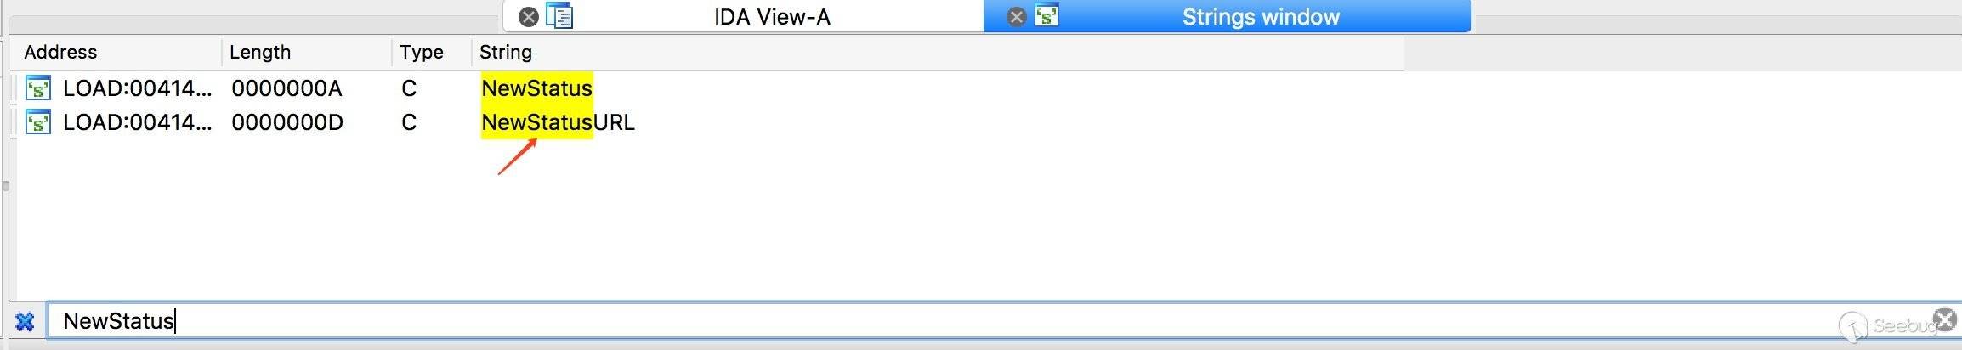Select the NewStatus string entry
This screenshot has width=1962, height=350.
click(x=536, y=88)
